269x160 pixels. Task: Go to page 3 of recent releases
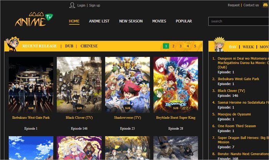point(181,46)
